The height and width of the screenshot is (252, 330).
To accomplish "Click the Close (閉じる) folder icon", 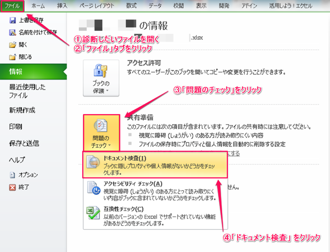I will (13, 57).
